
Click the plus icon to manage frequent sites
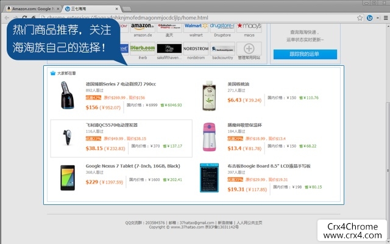249,48
